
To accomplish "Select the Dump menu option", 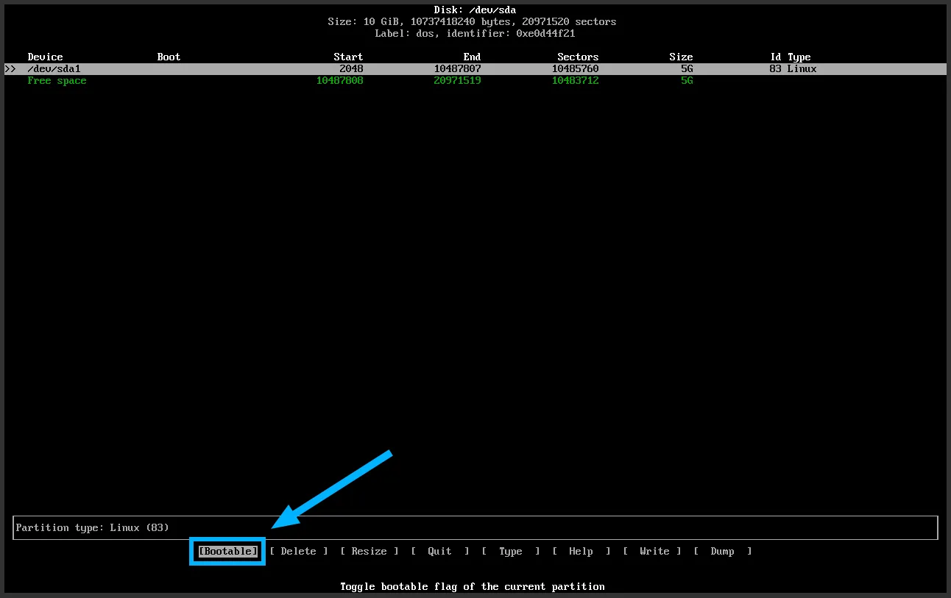I will coord(722,552).
